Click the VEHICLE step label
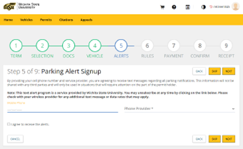Screen dimensions: 243x149 (95, 56)
